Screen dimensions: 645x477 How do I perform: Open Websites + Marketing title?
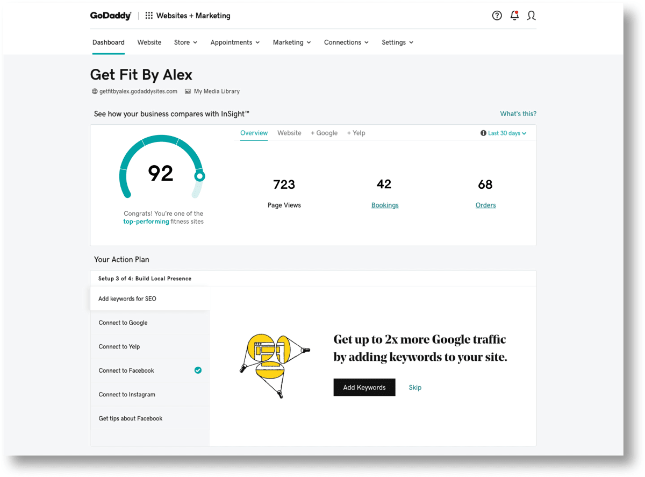coord(193,16)
